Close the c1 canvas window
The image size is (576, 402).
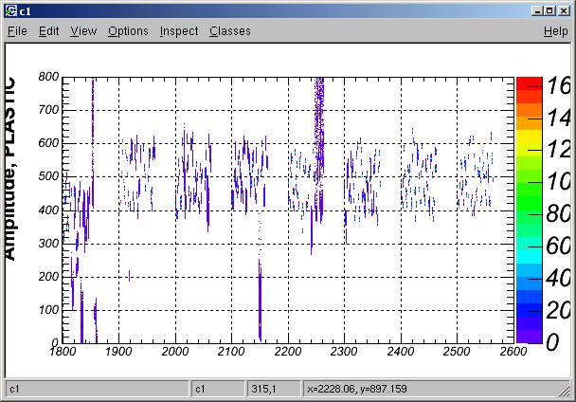point(563,11)
